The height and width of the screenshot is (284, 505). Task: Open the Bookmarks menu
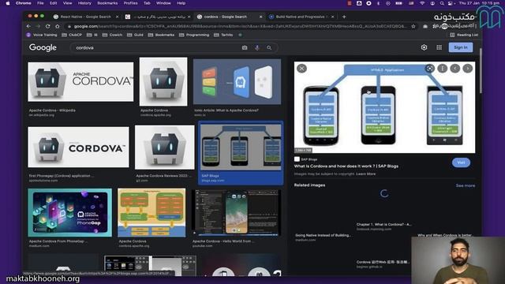[107, 3]
